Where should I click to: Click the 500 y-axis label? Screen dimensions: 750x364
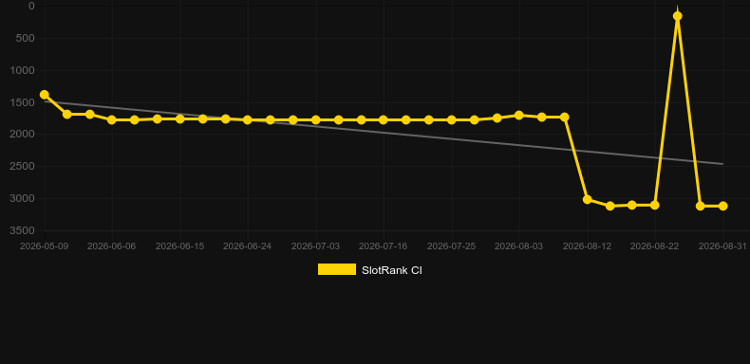tap(26, 38)
